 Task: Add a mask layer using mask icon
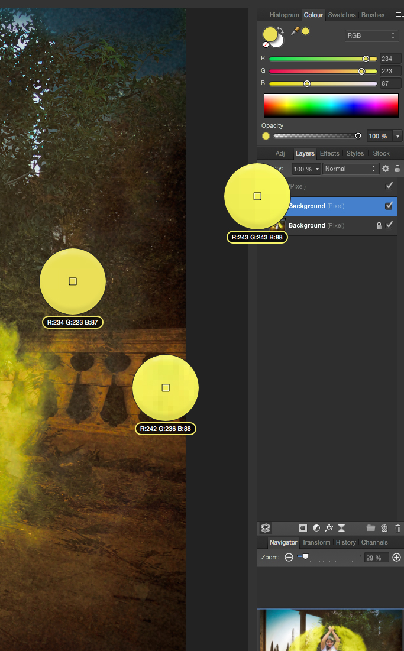coord(303,527)
